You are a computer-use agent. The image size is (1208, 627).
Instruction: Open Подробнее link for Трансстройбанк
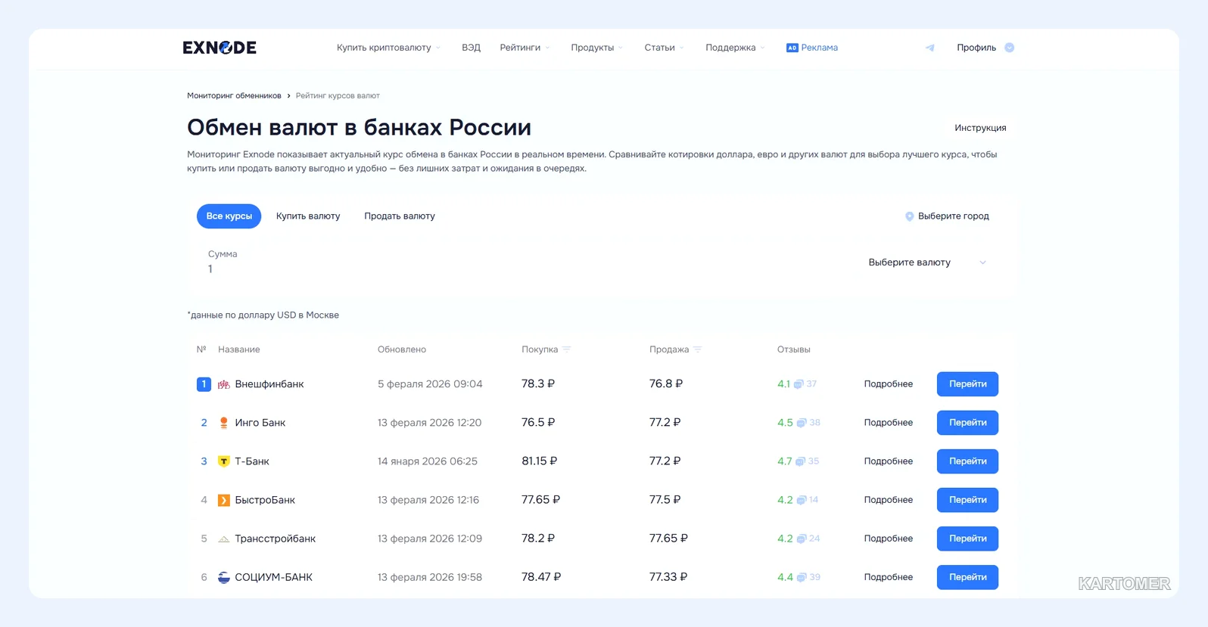[x=889, y=539]
